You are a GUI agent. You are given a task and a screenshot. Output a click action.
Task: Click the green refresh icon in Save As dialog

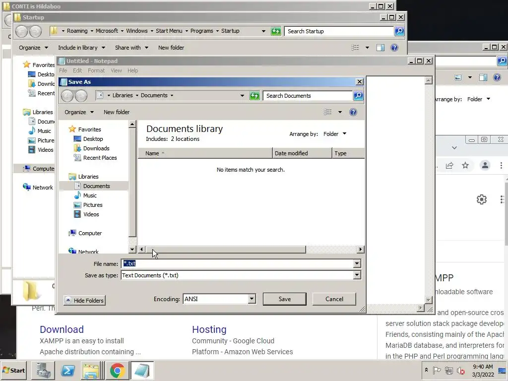[254, 96]
